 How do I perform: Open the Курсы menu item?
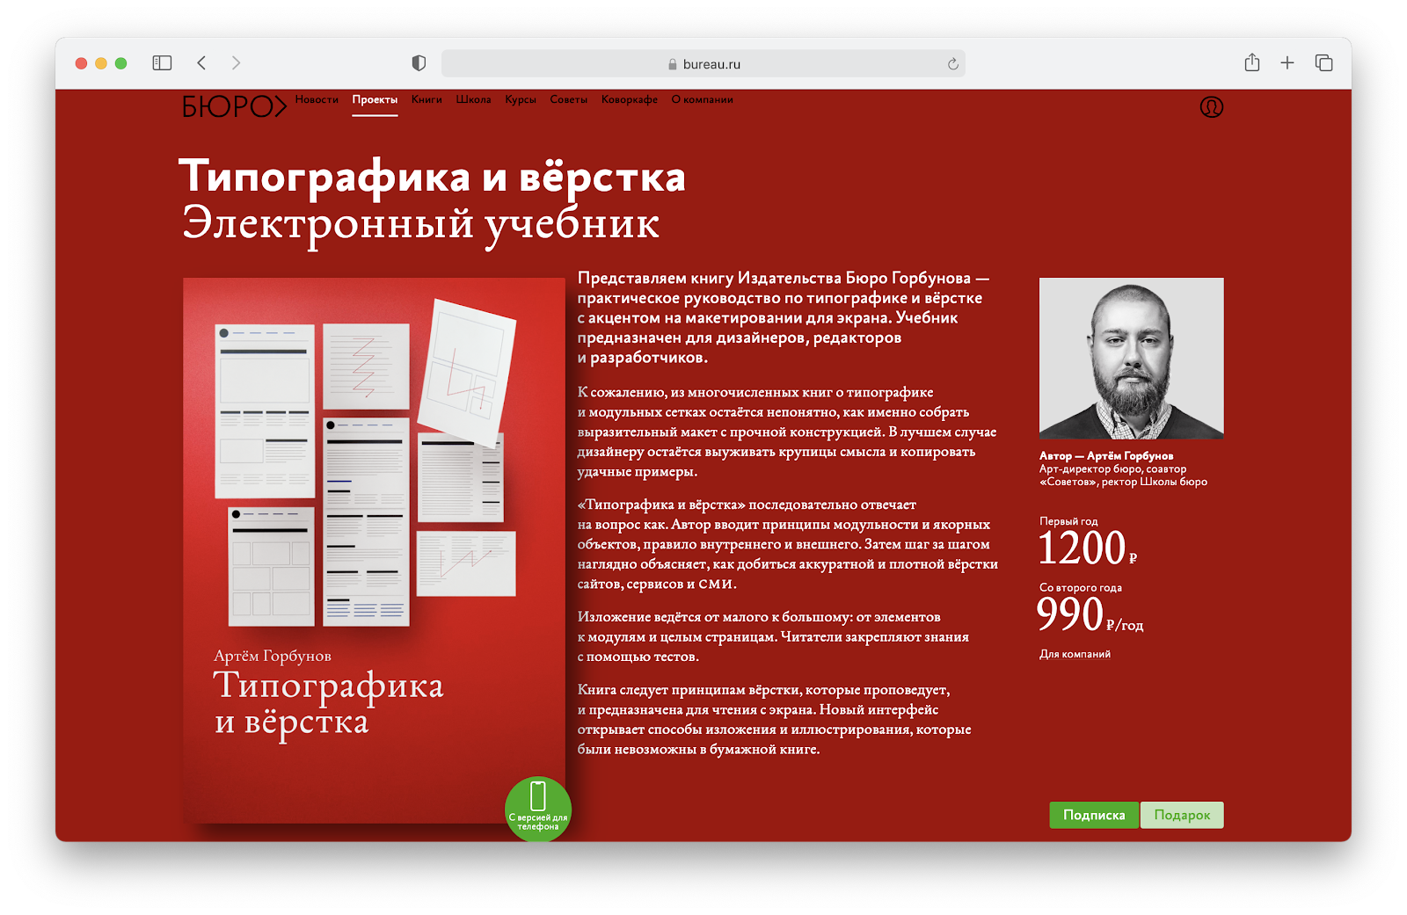click(521, 100)
